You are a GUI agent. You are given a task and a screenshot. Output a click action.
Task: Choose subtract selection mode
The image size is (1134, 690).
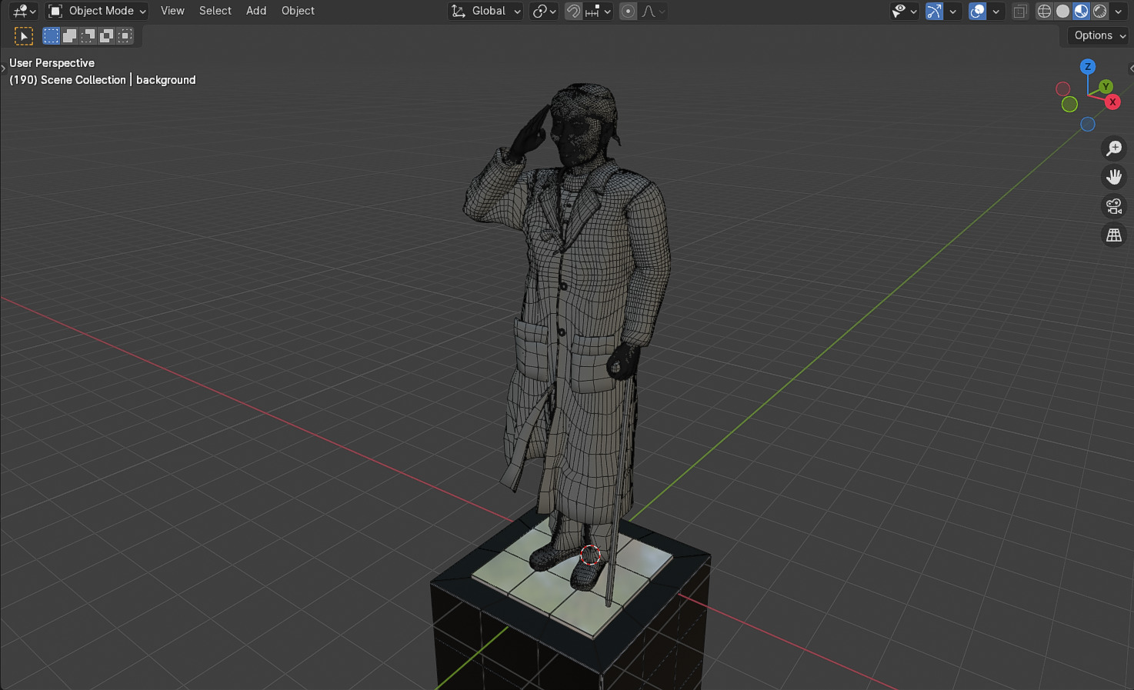(x=88, y=35)
